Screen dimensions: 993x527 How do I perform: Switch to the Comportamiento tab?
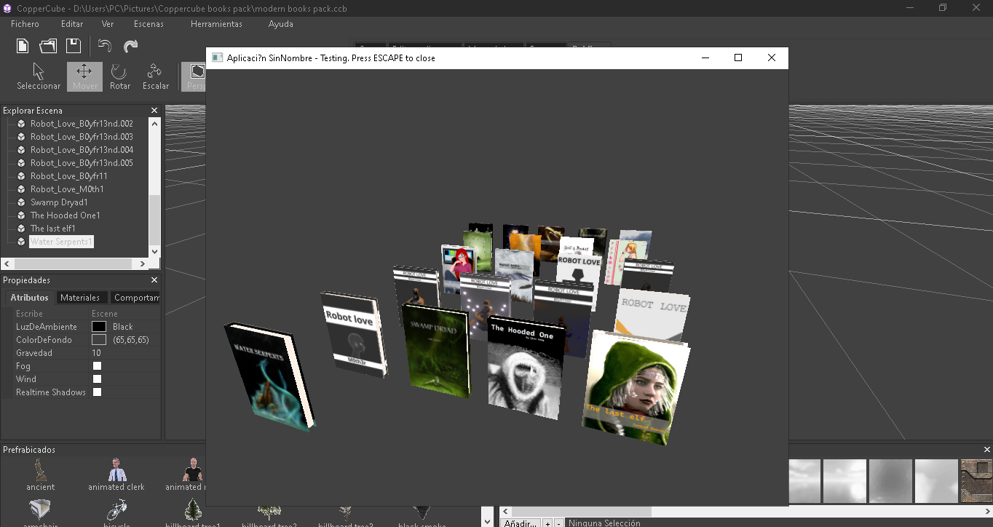pyautogui.click(x=136, y=298)
